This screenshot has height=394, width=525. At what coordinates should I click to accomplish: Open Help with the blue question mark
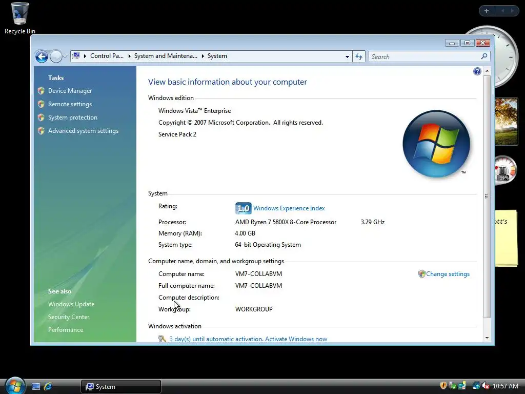coord(477,71)
